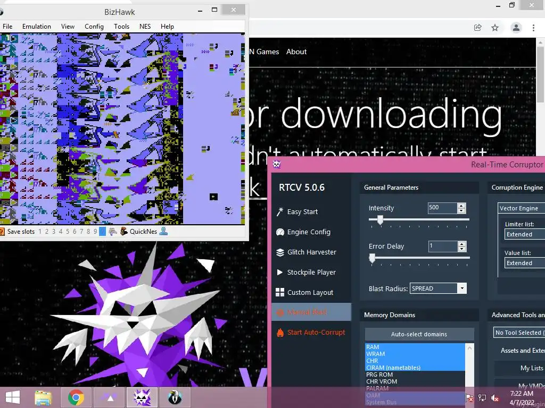Increase Intensity value with up arrow
545x408 pixels.
click(461, 206)
